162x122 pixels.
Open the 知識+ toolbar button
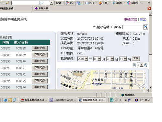point(117,3)
